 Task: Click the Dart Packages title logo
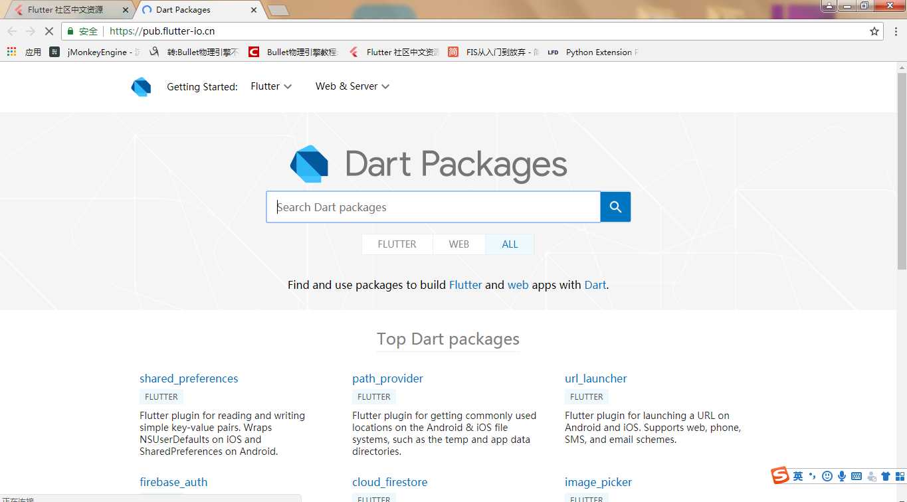pos(429,164)
